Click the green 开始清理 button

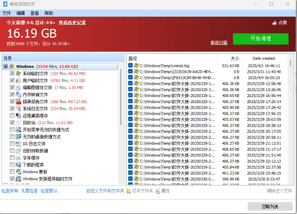click(x=261, y=39)
